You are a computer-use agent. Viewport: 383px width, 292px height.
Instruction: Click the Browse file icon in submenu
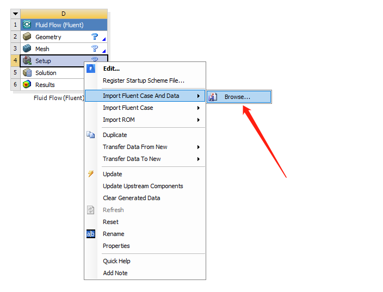point(213,97)
